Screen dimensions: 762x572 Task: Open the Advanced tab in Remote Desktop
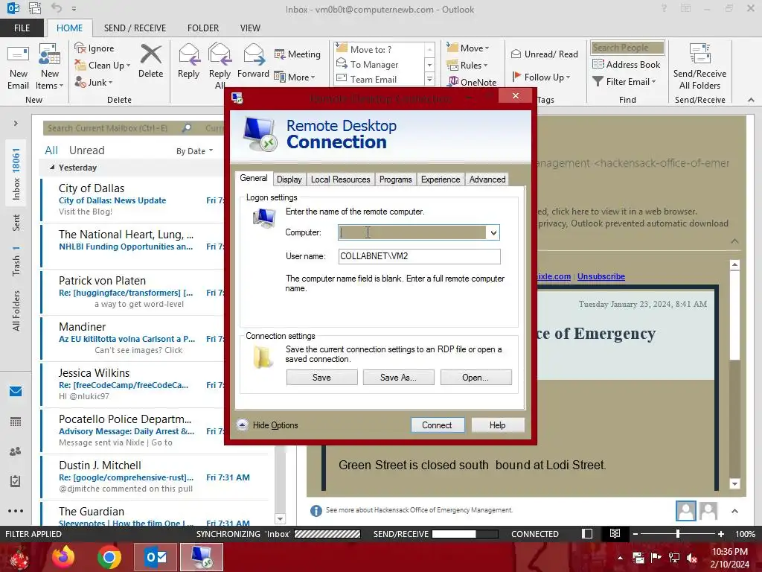click(487, 179)
